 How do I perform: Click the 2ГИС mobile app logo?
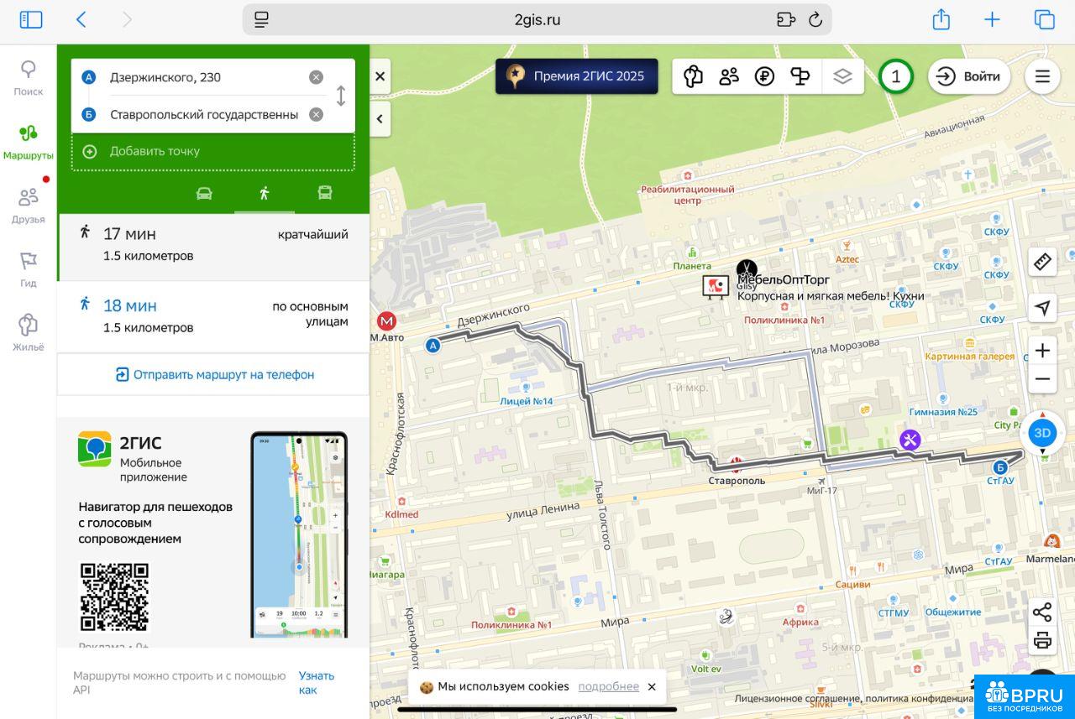(x=95, y=449)
